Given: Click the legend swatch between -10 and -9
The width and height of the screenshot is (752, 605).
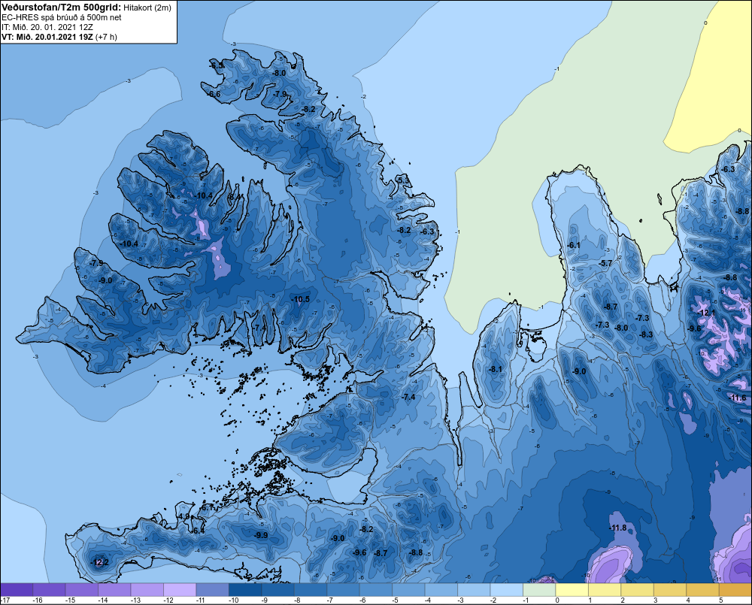Looking at the screenshot, I should tap(245, 590).
